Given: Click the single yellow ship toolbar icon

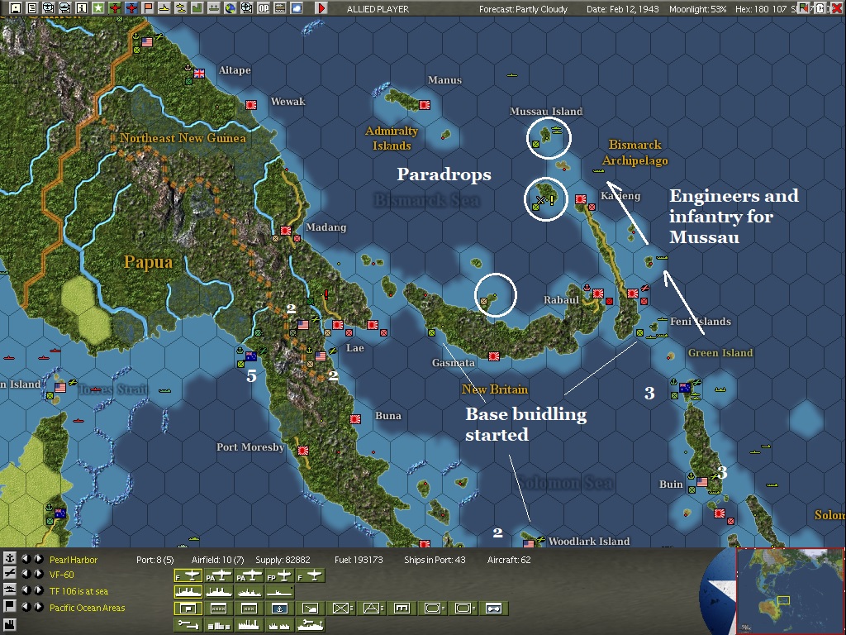Looking at the screenshot, I should [164, 8].
